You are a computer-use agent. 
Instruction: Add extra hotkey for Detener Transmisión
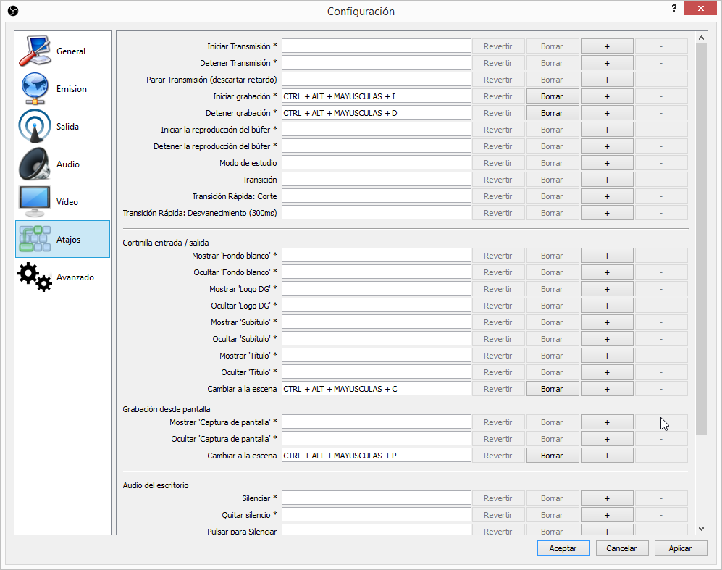tap(607, 63)
